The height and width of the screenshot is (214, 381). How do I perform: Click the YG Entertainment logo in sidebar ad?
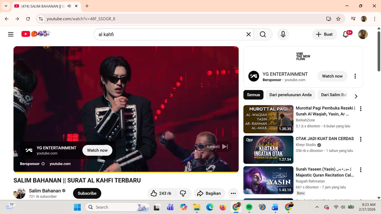coord(254,76)
